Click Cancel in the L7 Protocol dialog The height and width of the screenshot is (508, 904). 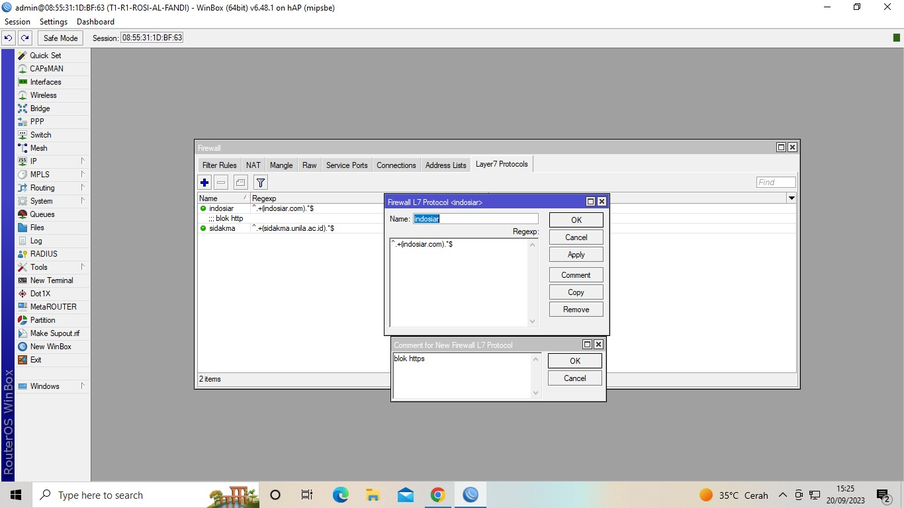pos(576,237)
